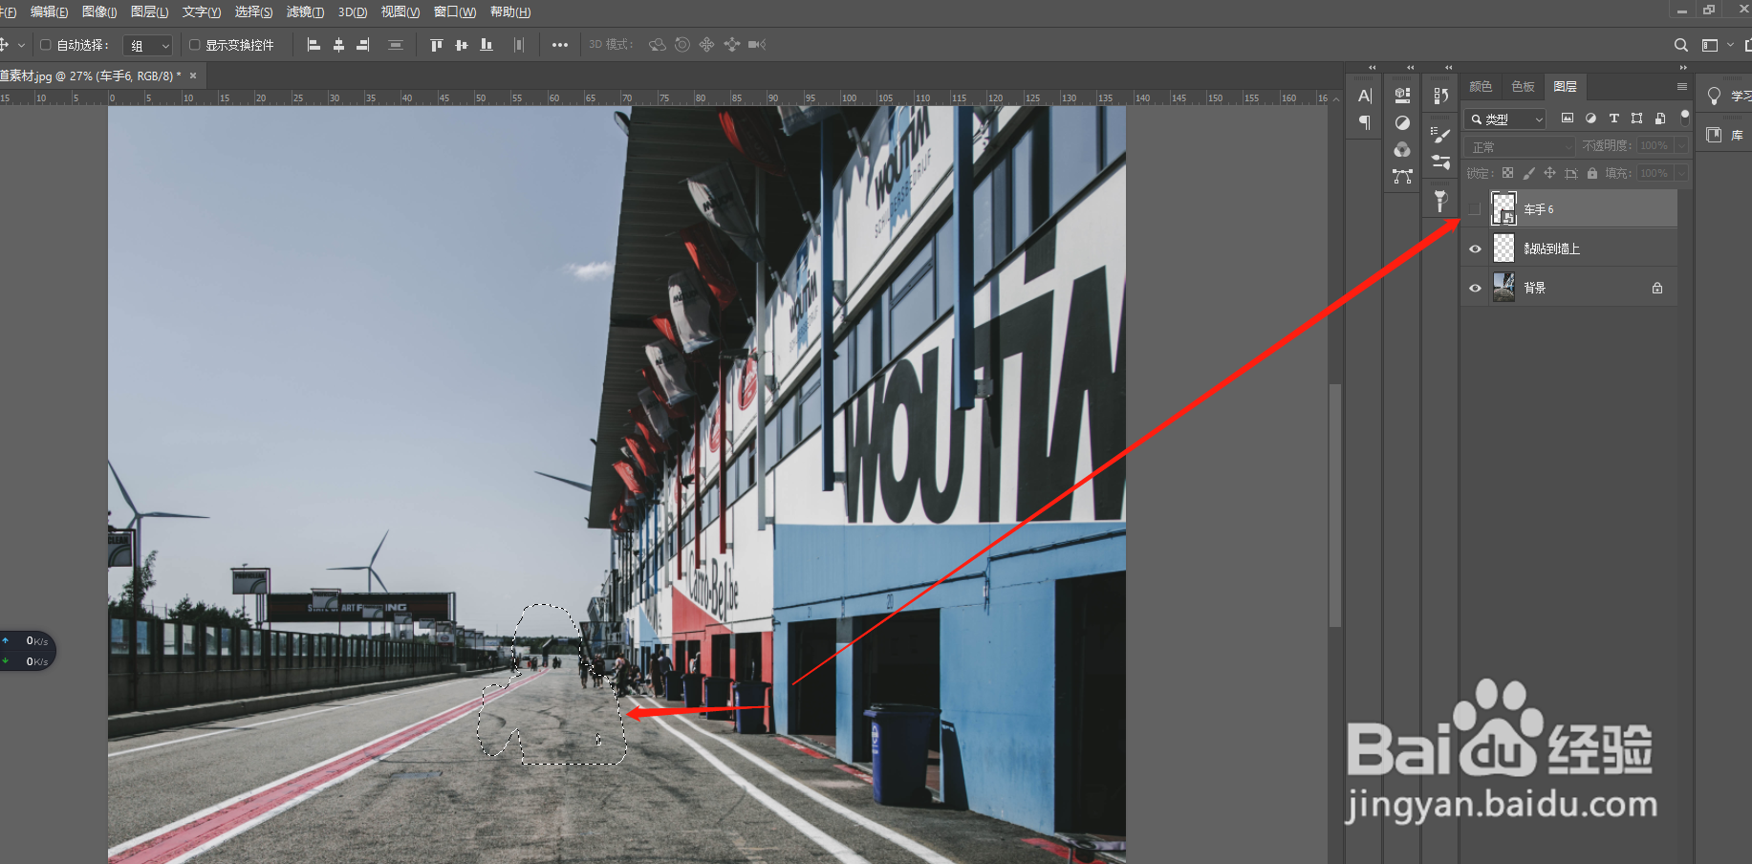Align bottom edges icon
Screen dimensions: 1752x864
487,45
